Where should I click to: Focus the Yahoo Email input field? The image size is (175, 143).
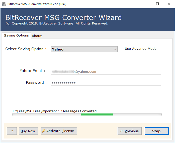pos(106,71)
